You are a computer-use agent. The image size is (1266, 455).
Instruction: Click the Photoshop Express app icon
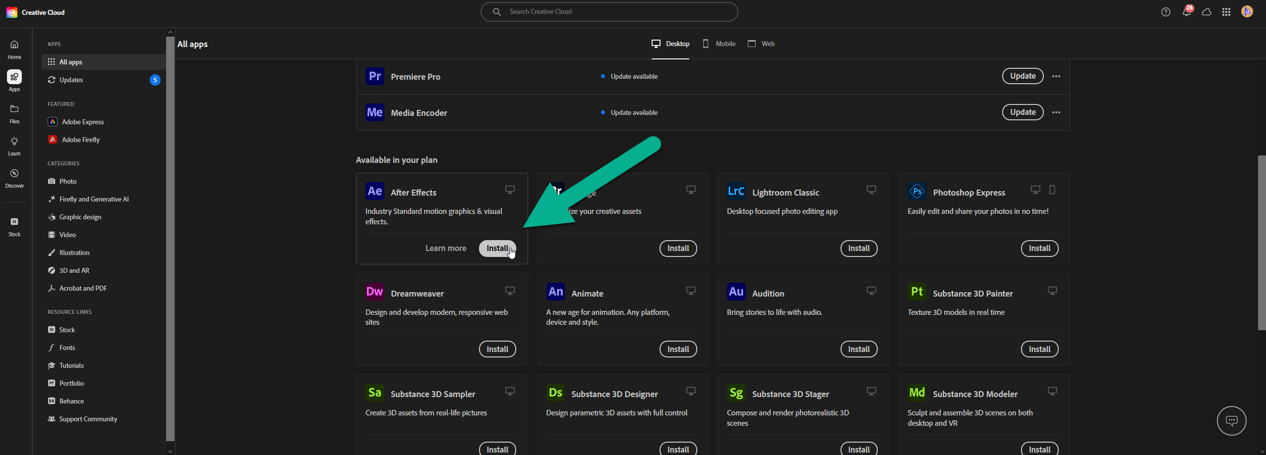[917, 191]
